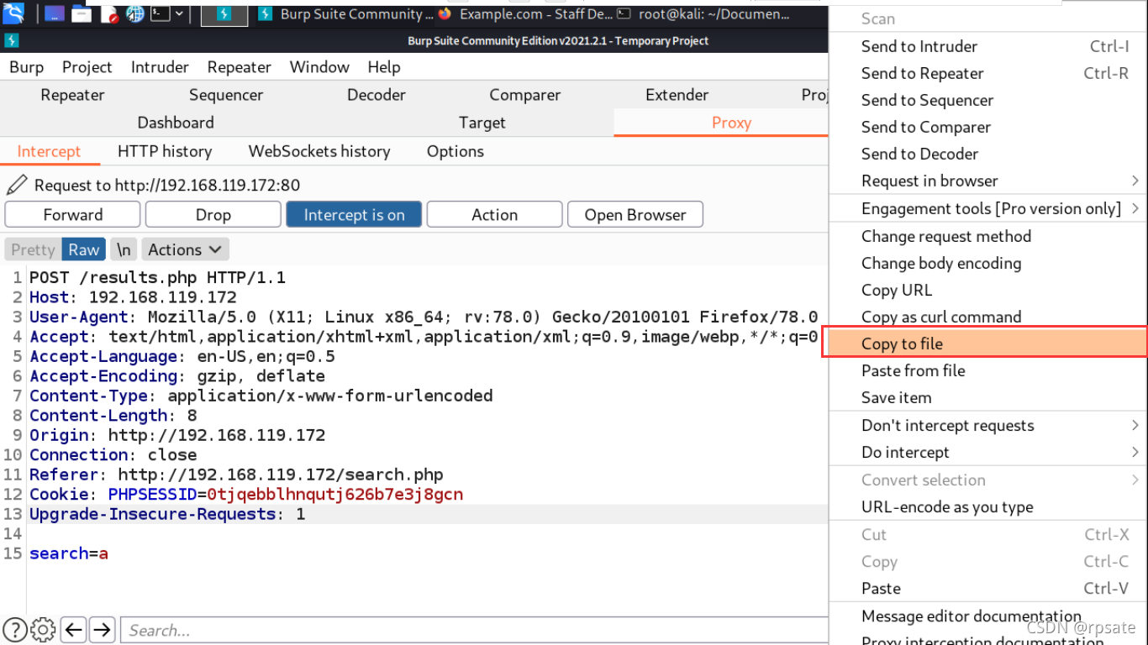Click the pencil edit icon beside Request to
1148x645 pixels.
click(x=17, y=185)
